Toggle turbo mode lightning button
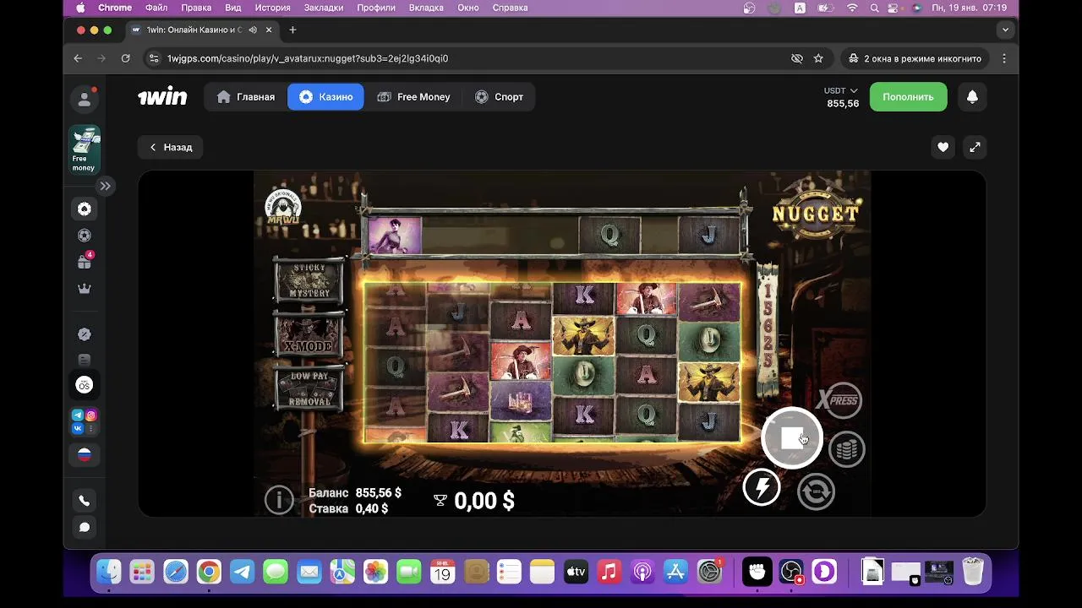Viewport: 1082px width, 608px height. point(762,487)
